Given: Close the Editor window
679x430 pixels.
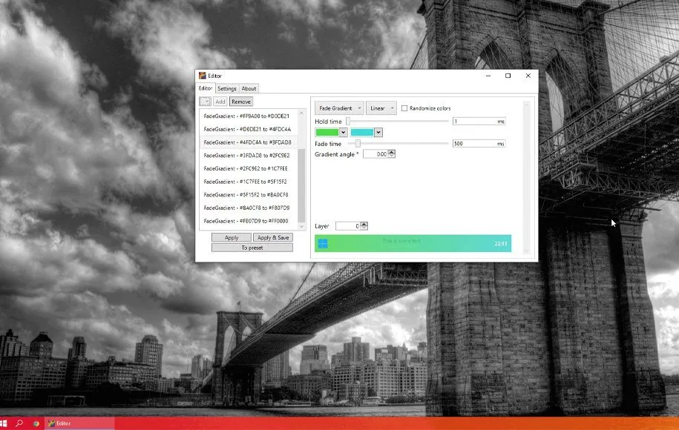Looking at the screenshot, I should [528, 76].
